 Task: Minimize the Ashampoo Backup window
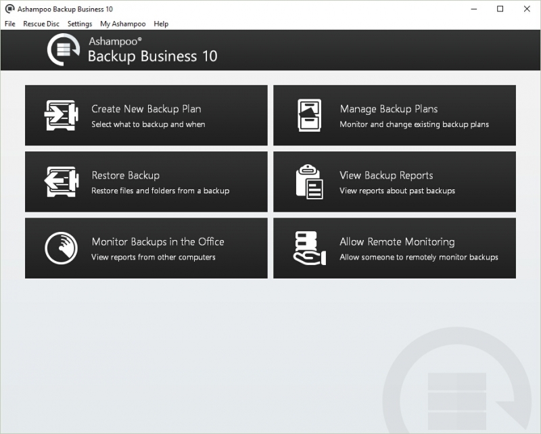pyautogui.click(x=474, y=9)
